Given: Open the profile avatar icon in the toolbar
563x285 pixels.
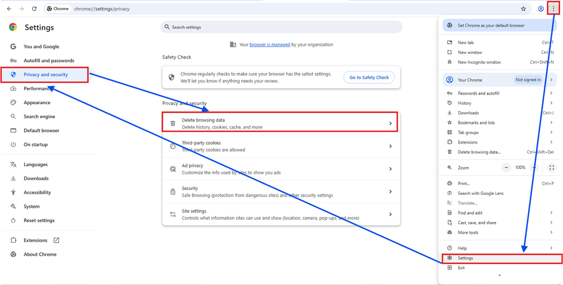Looking at the screenshot, I should click(540, 9).
